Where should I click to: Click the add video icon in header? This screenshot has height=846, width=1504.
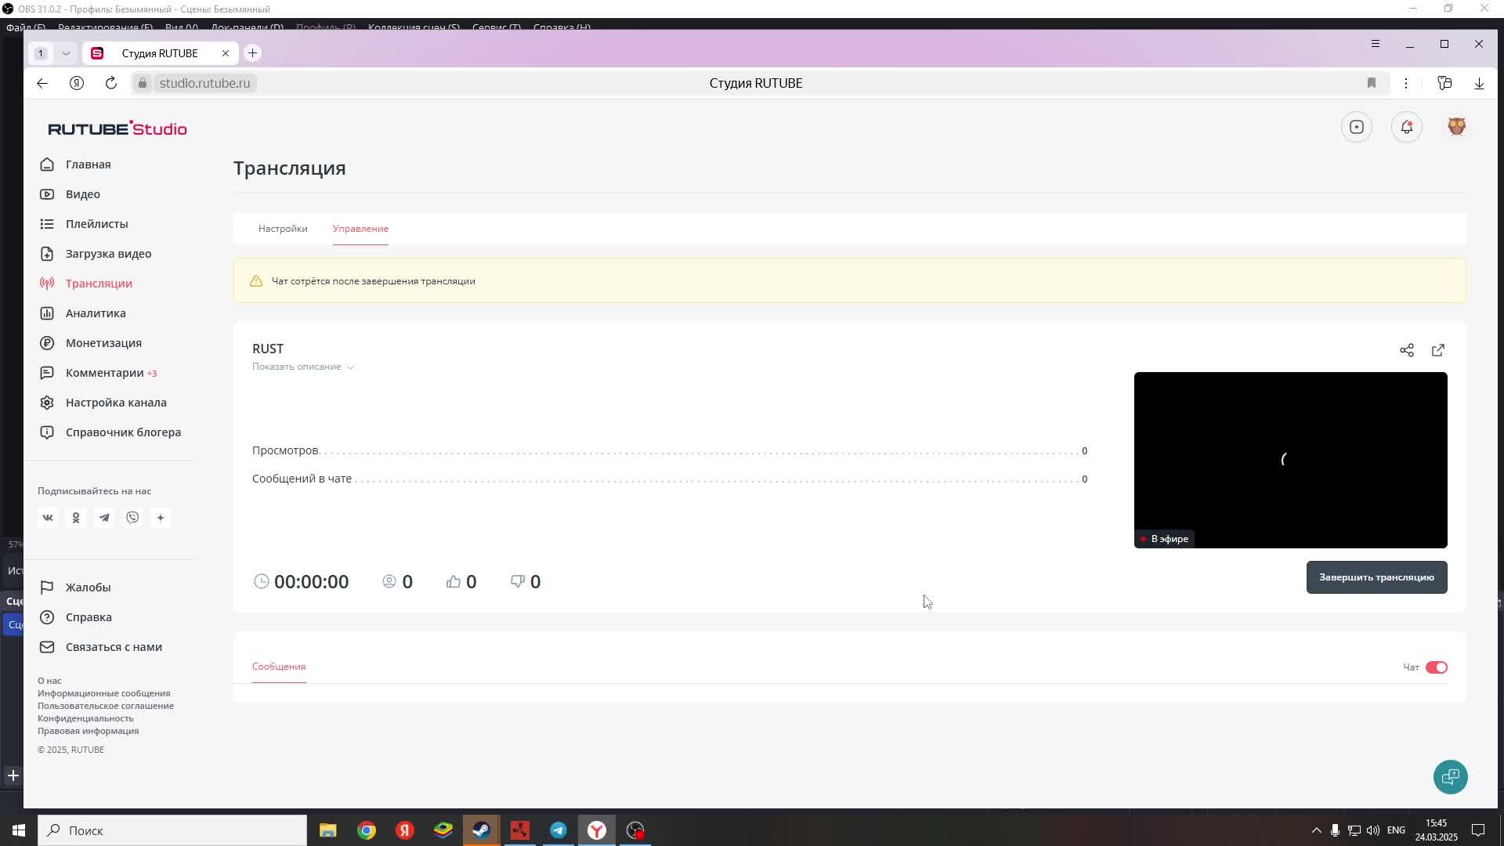coord(1357,127)
